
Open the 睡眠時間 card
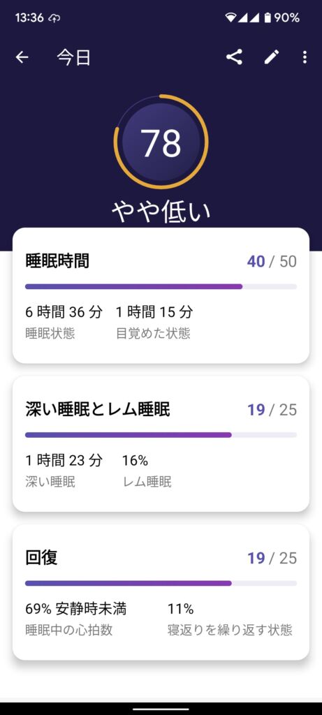point(161,295)
